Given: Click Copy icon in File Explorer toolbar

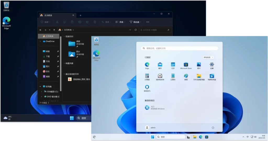Looking at the screenshot, I should pos(65,22).
